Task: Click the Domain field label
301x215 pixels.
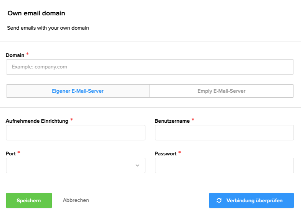Action: click(15, 55)
